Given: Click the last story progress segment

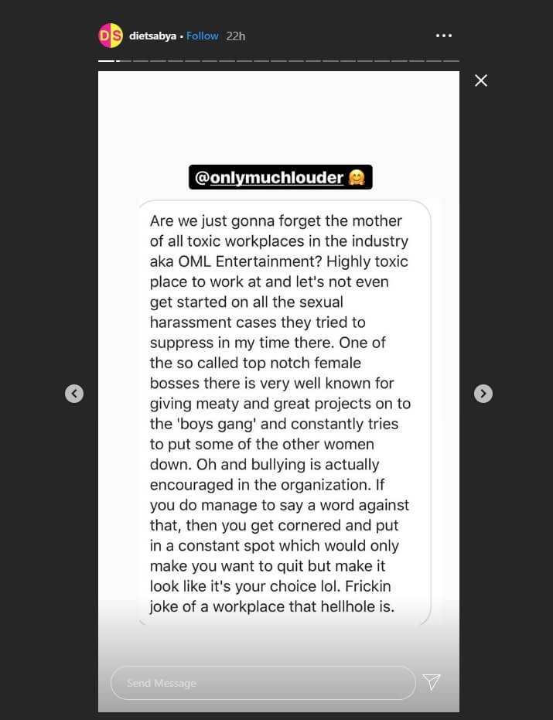Looking at the screenshot, I should pos(451,60).
